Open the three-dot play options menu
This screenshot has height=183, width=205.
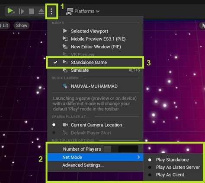[51, 11]
